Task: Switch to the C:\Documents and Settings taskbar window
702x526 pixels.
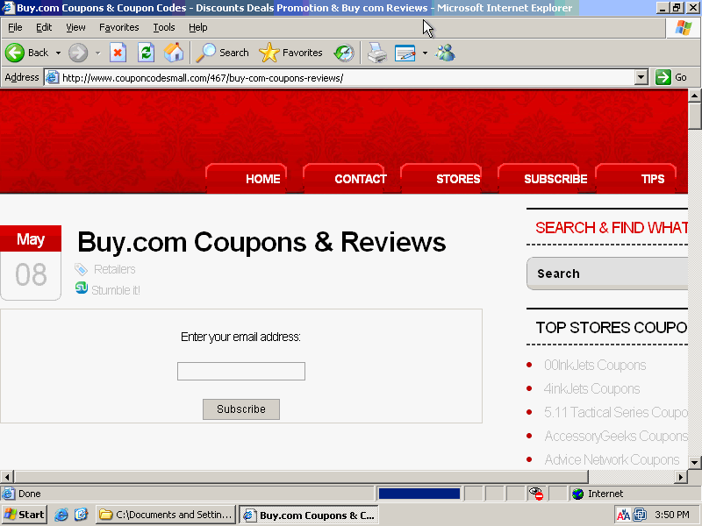Action: [166, 515]
